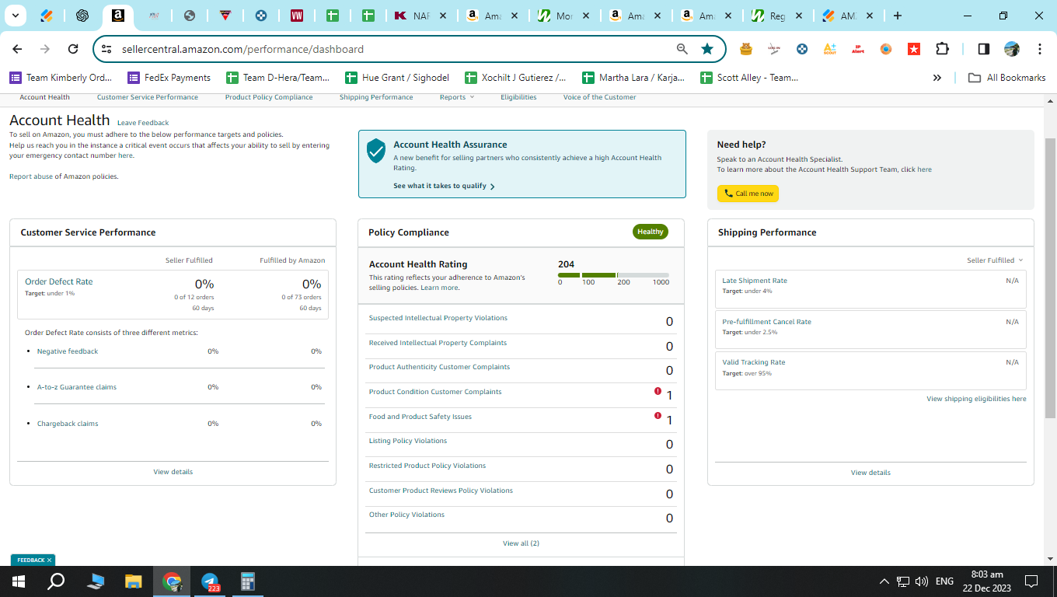The height and width of the screenshot is (597, 1057).
Task: Click the ENG language indicator
Action: [x=944, y=581]
